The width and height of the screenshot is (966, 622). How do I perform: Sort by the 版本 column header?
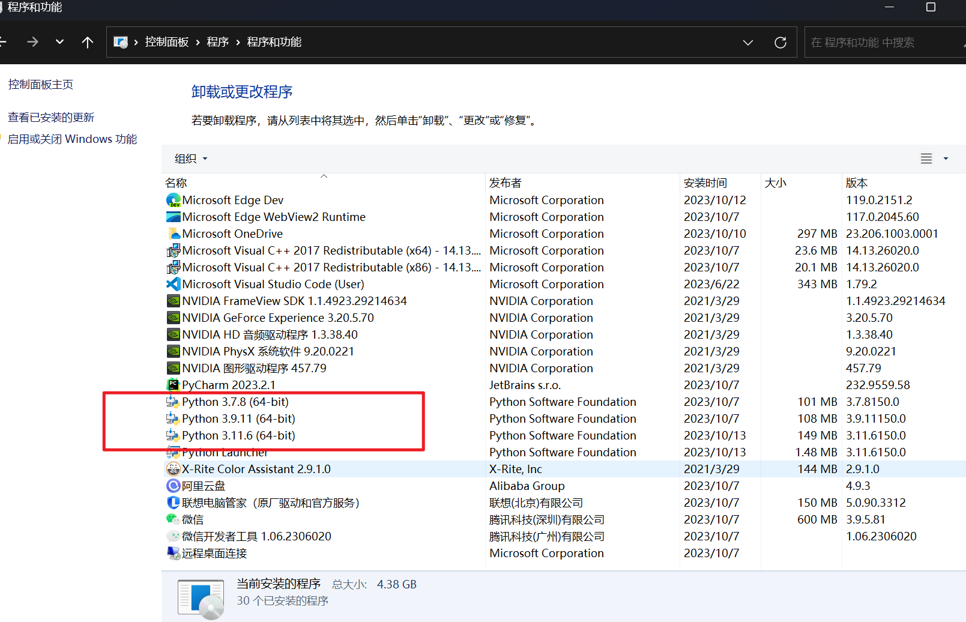(904, 183)
